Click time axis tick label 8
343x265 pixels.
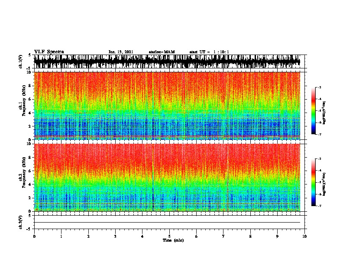(250, 236)
